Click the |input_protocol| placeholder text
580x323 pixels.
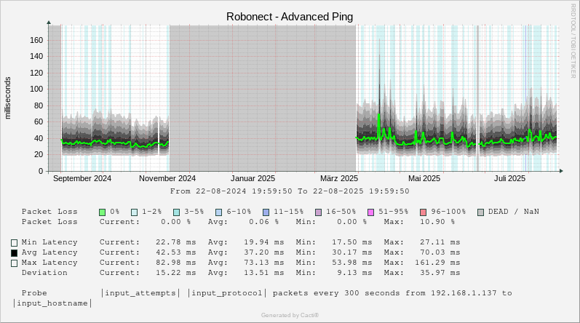(x=227, y=293)
